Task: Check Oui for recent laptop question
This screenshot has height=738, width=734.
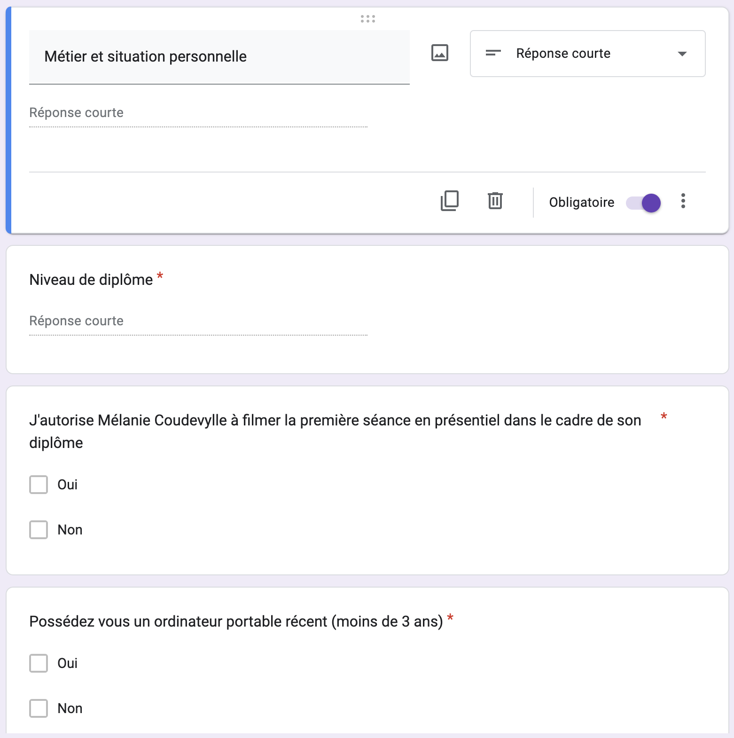Action: 39,663
